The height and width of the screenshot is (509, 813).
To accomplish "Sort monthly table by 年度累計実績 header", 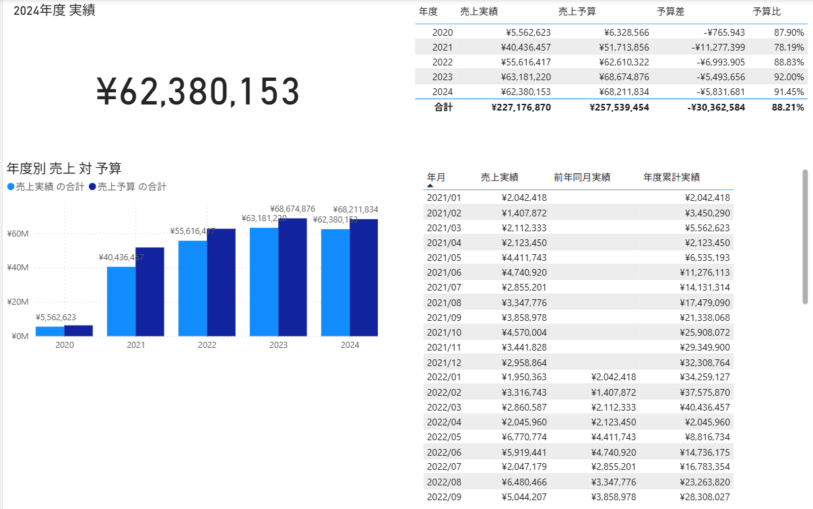I will (671, 177).
